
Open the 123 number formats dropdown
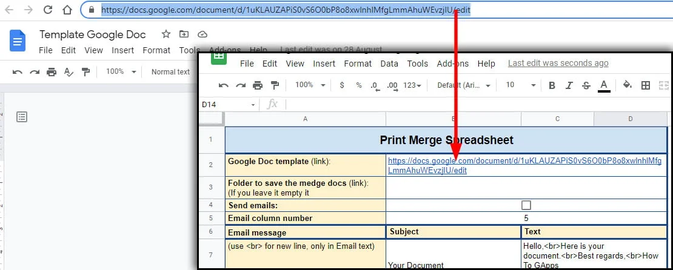pyautogui.click(x=412, y=85)
